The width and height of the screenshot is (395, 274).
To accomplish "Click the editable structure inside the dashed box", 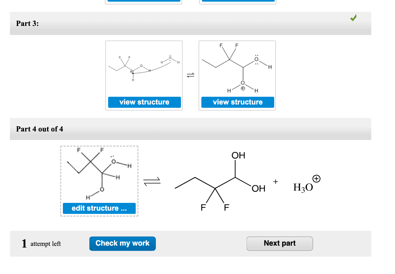I will click(x=99, y=174).
